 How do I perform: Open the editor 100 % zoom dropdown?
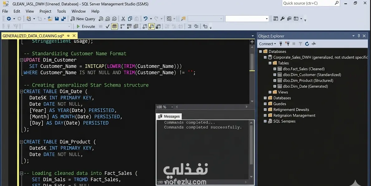click(172, 107)
